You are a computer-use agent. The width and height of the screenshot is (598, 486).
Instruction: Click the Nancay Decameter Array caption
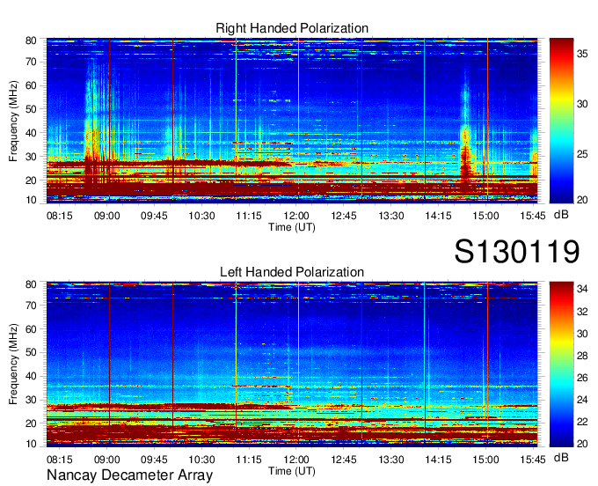pos(129,475)
